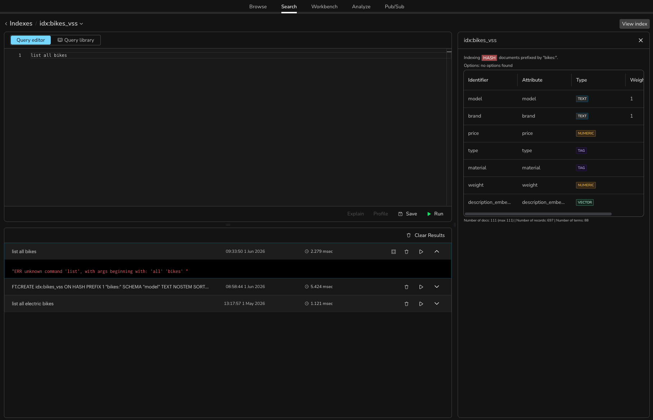653x420 pixels.
Task: Open the Pub/Sub tab
Action: pyautogui.click(x=394, y=6)
